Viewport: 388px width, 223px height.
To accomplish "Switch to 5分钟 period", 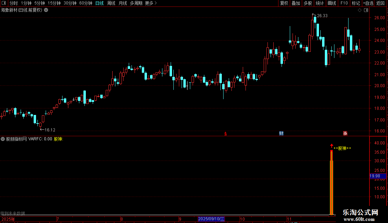I will (39, 3).
